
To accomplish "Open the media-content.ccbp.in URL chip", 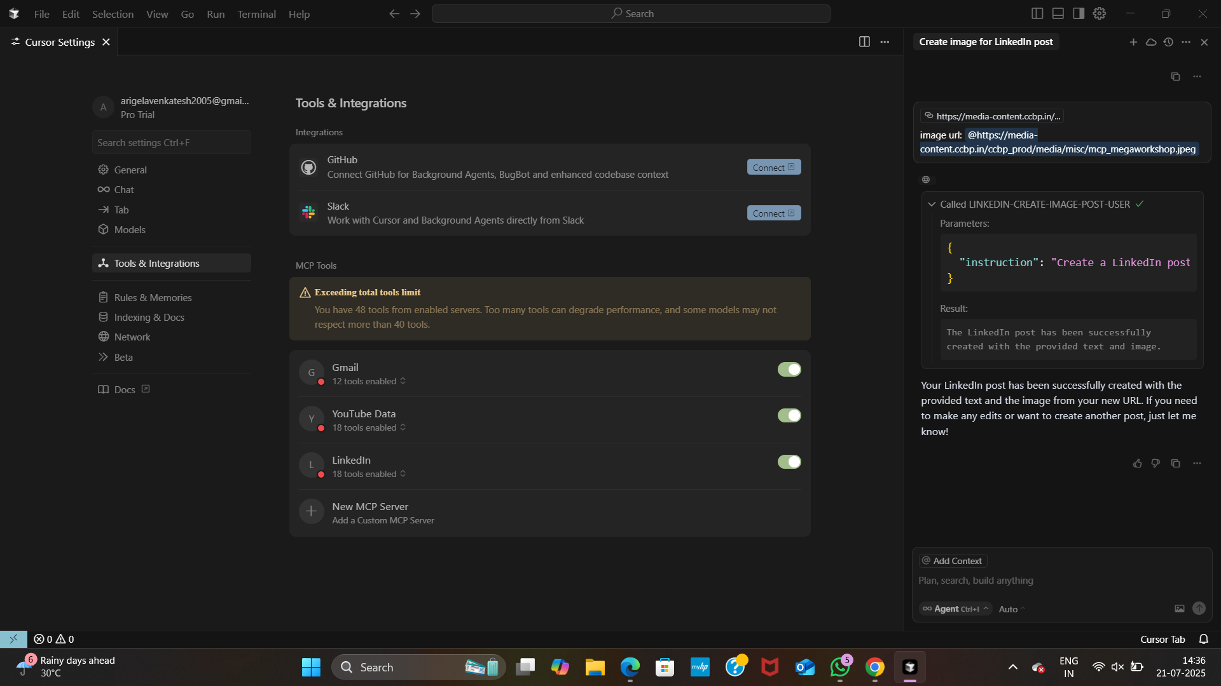I will (992, 116).
